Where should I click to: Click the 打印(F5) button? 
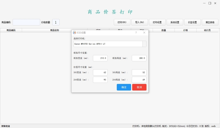pyautogui.click(x=122, y=22)
